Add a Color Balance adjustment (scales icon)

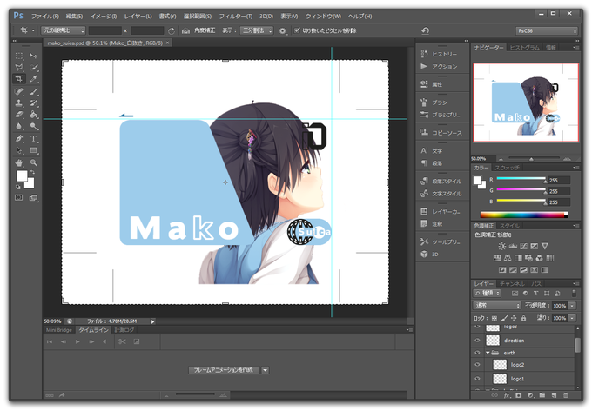pyautogui.click(x=508, y=258)
